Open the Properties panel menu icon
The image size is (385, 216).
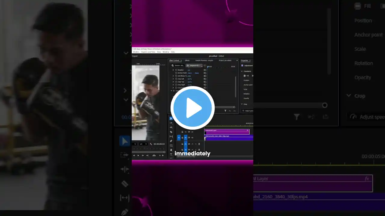click(250, 61)
